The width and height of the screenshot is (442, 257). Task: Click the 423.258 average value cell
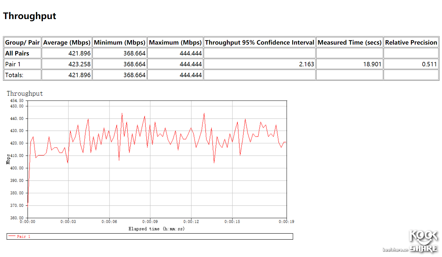[x=79, y=64]
